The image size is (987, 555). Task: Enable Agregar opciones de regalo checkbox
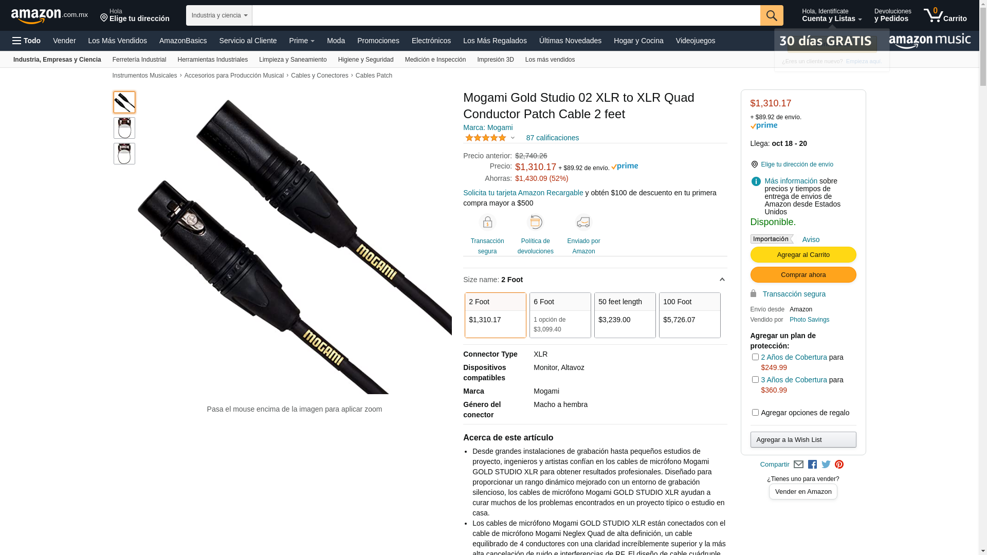(755, 413)
